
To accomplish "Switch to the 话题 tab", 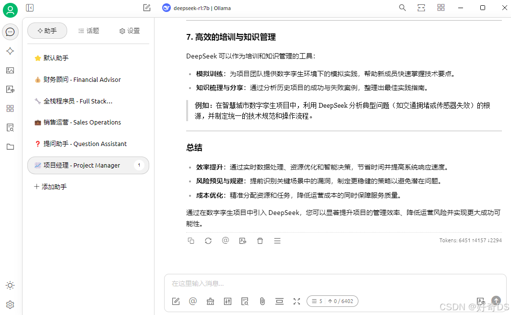I will 89,31.
